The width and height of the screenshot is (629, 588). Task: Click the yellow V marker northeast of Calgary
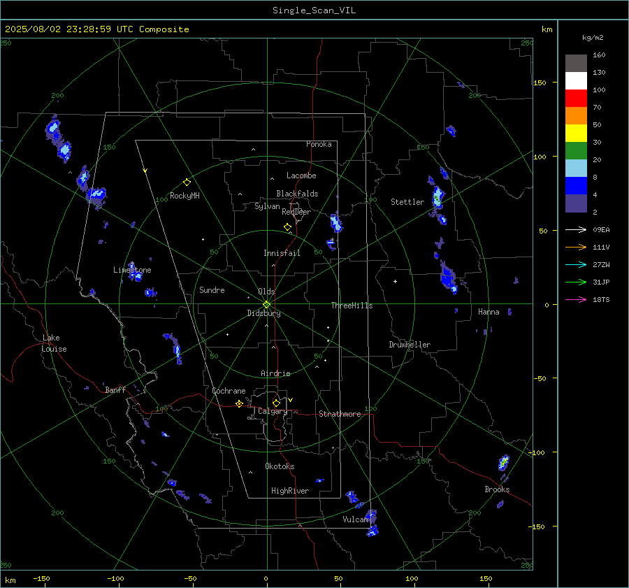291,400
